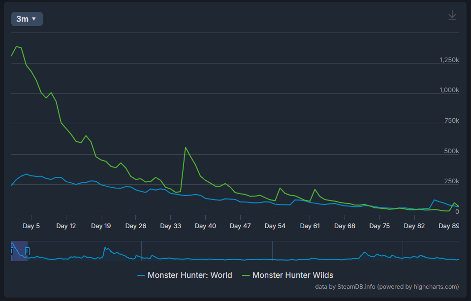This screenshot has width=471, height=301.
Task: Click the Day 47 axis label
Action: click(240, 226)
